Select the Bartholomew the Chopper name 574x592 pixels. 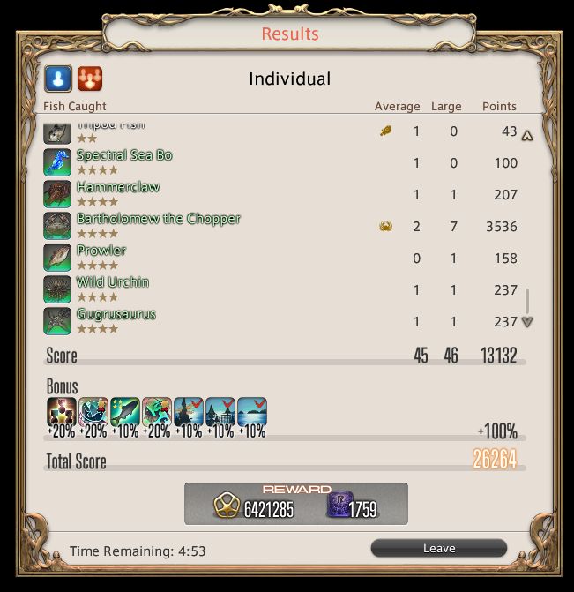[x=159, y=219]
